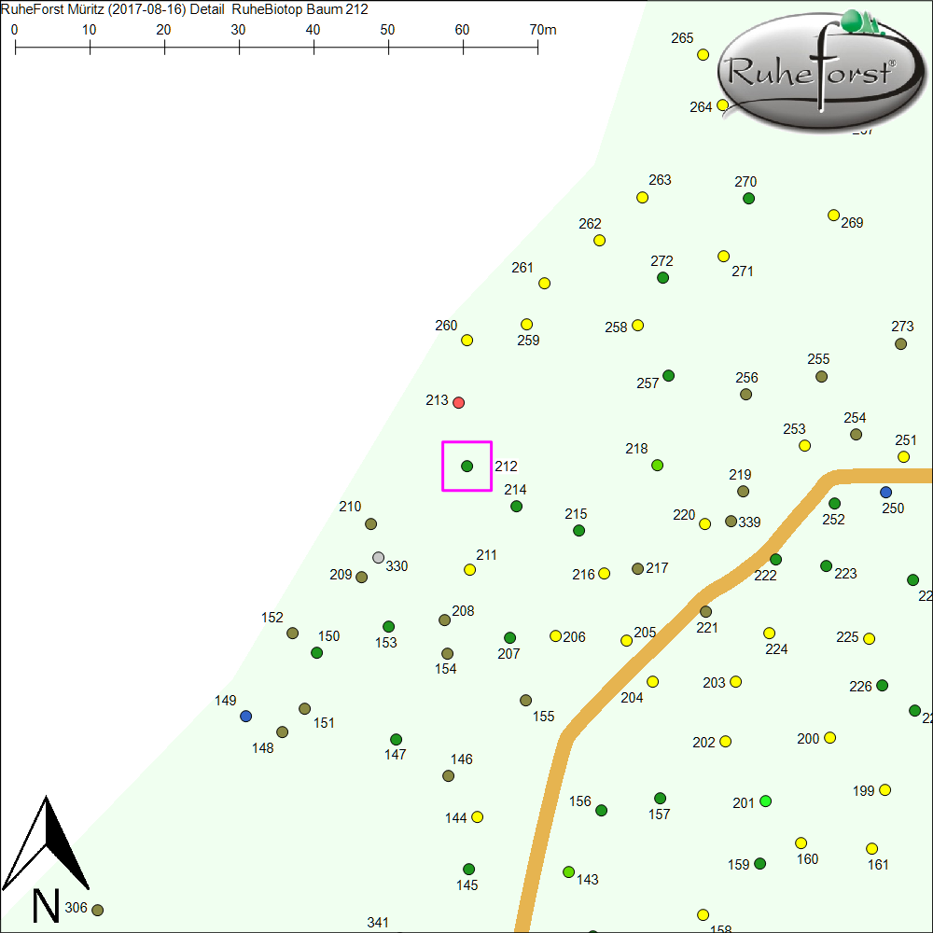
Task: Select the yellow tree marker 211
Action: [x=470, y=569]
